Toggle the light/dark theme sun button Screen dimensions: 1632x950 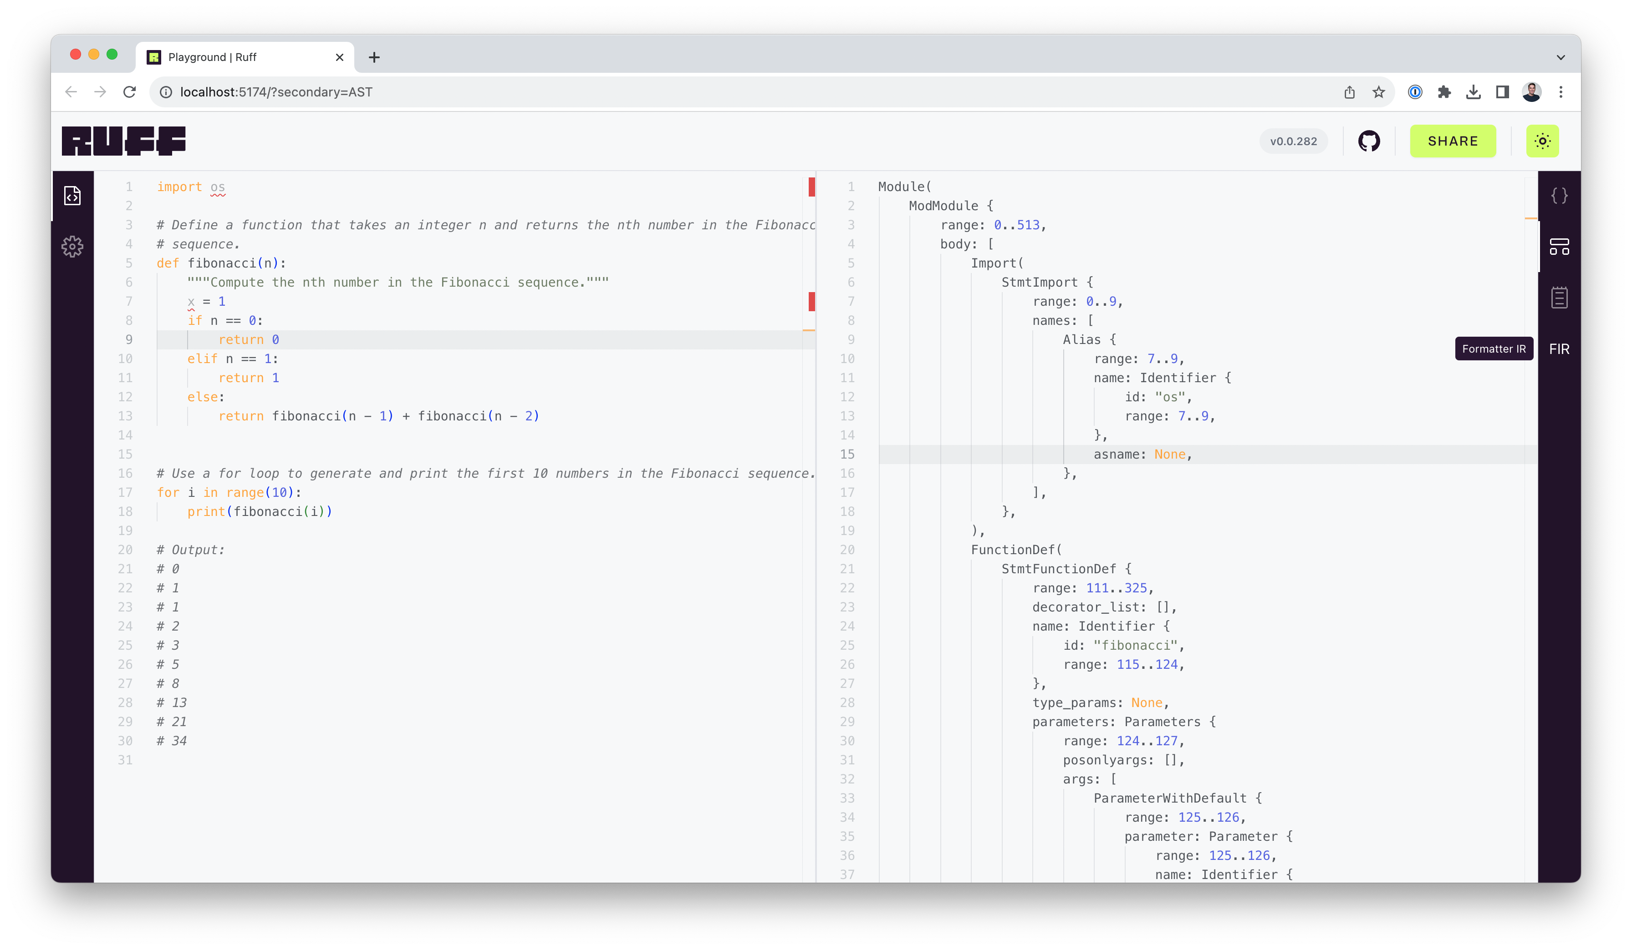pyautogui.click(x=1542, y=141)
